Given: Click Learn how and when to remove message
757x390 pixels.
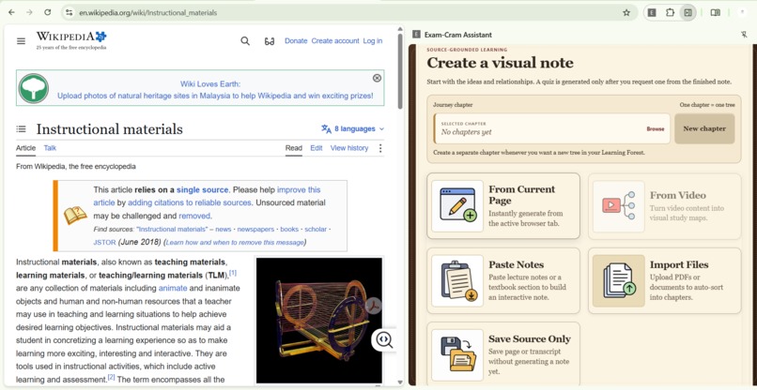Looking at the screenshot, I should pos(235,243).
